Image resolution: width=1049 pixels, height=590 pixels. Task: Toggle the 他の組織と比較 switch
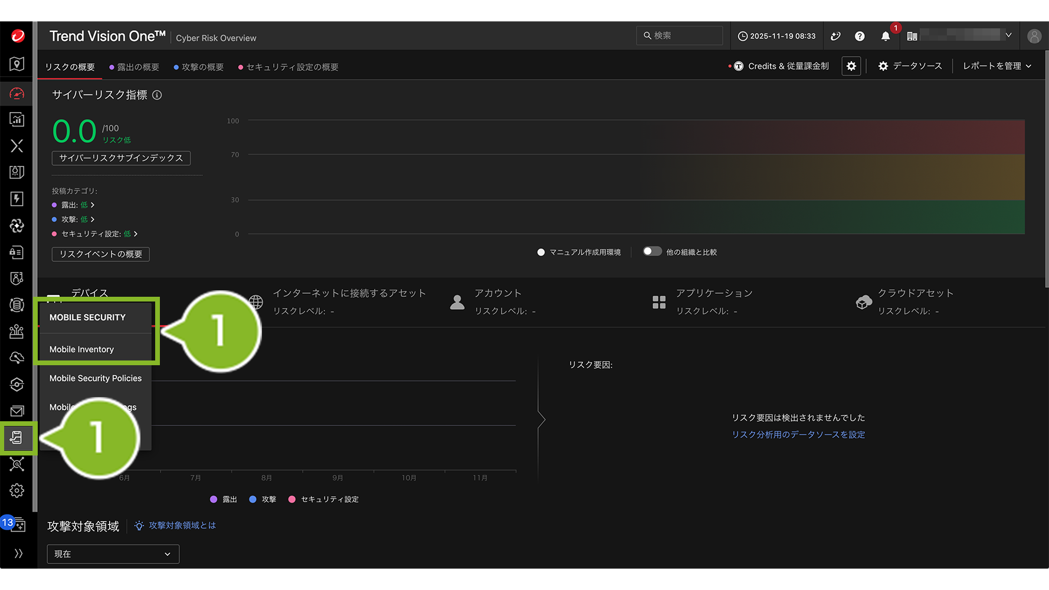pyautogui.click(x=652, y=251)
